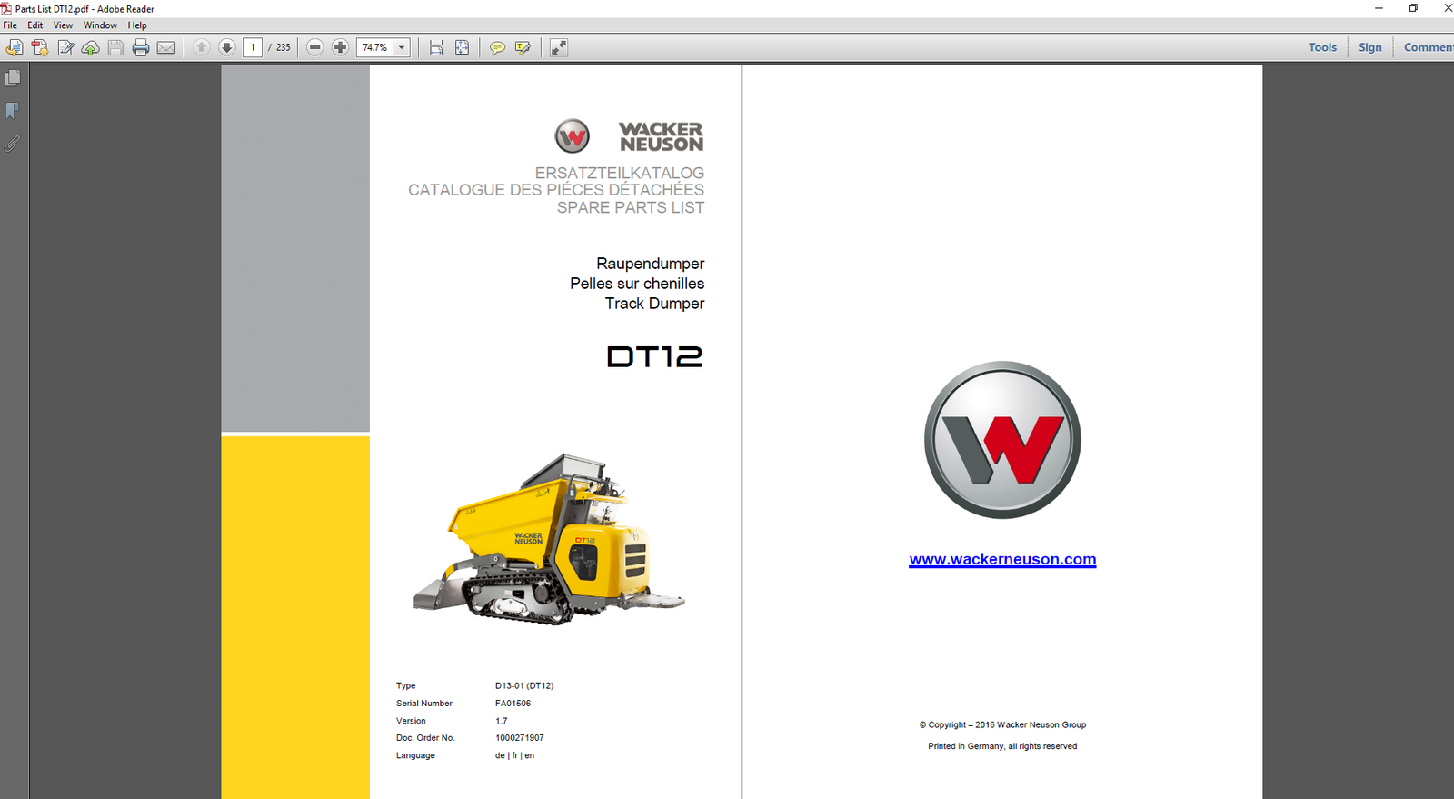Expand the Tools pane
The image size is (1454, 799).
point(1322,47)
